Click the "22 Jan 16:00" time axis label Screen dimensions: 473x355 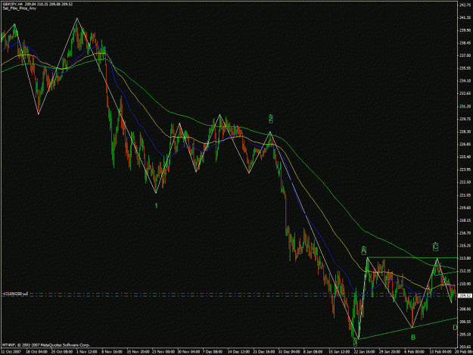pyautogui.click(x=365, y=352)
